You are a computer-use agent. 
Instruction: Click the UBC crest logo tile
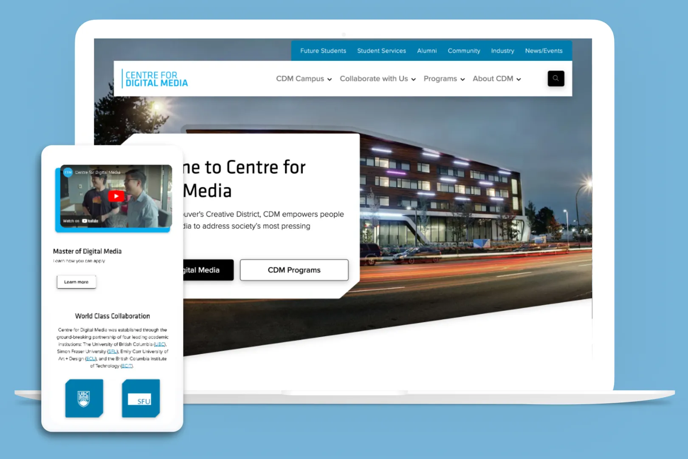tap(84, 398)
